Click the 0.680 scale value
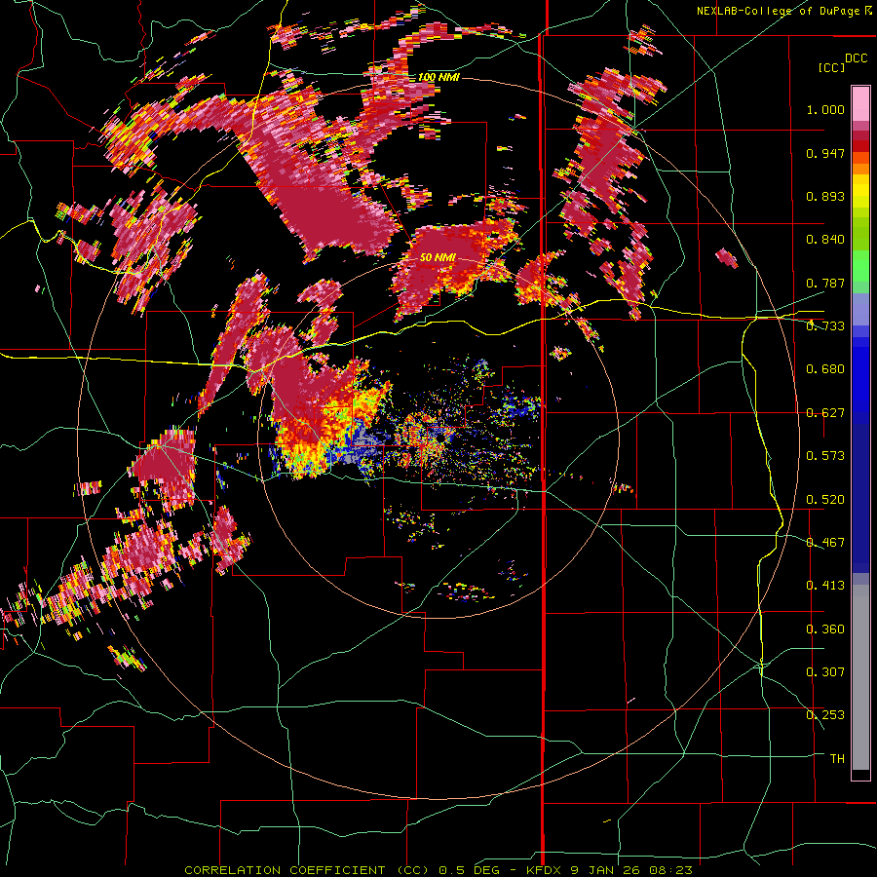Viewport: 877px width, 877px height. click(825, 369)
